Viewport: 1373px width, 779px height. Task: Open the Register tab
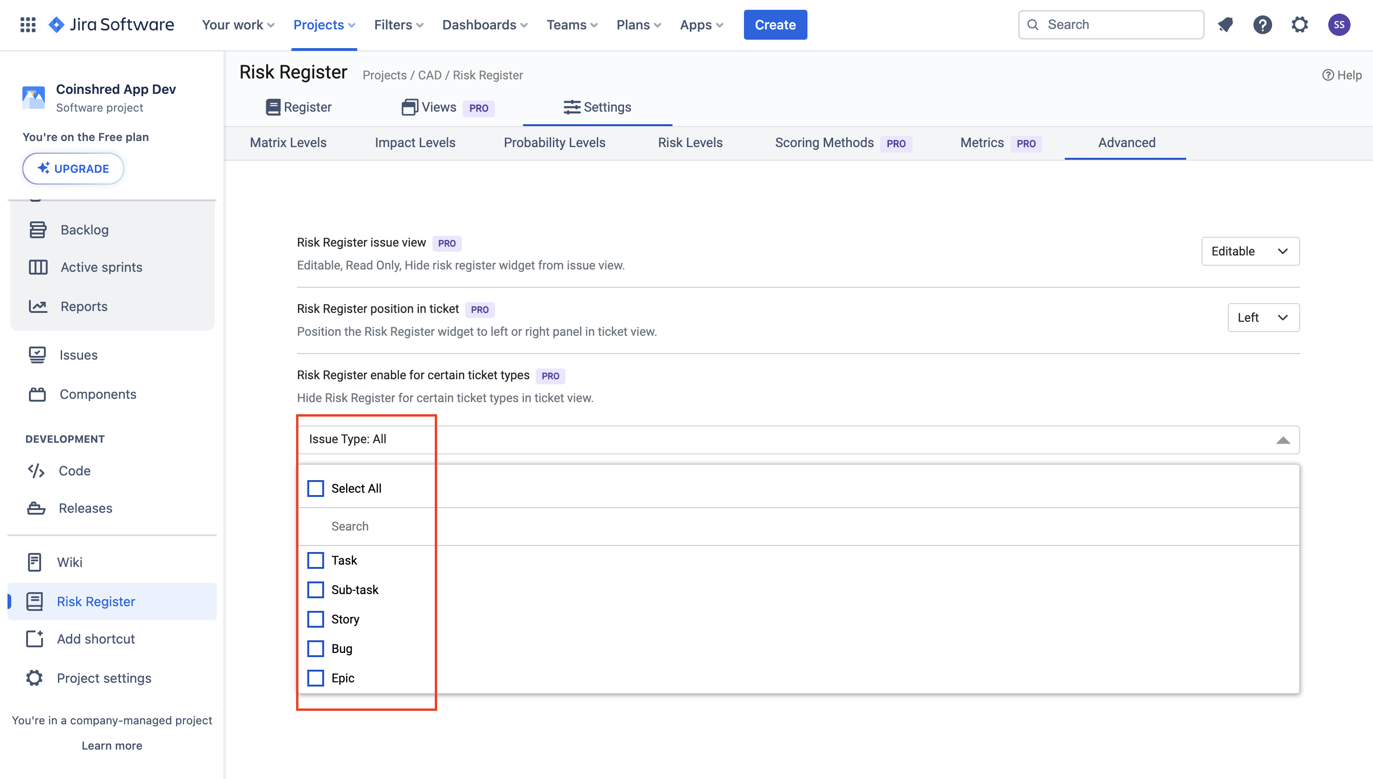[x=298, y=107]
